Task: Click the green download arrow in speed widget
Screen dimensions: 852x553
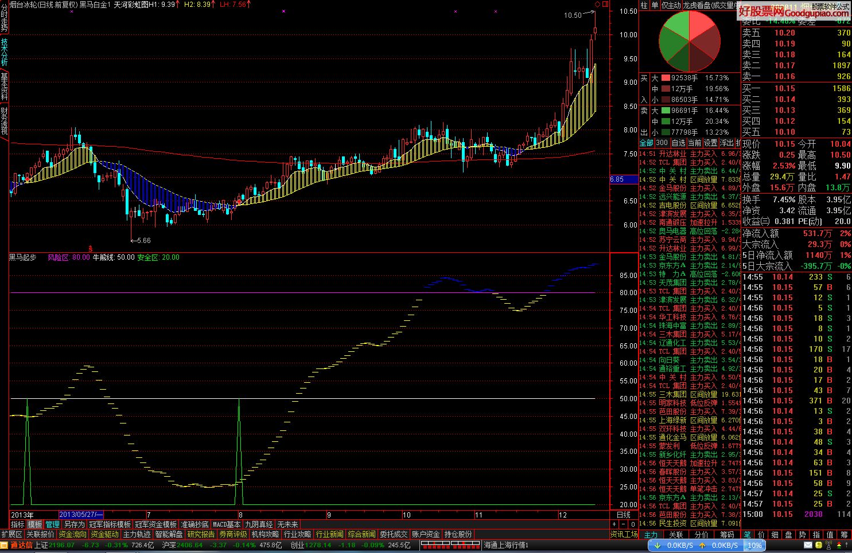Action: (x=658, y=546)
